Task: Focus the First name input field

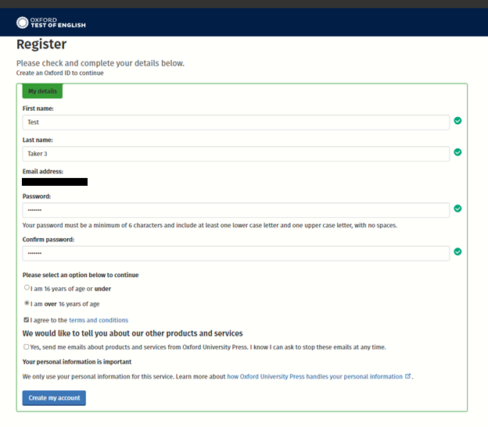Action: tap(235, 122)
